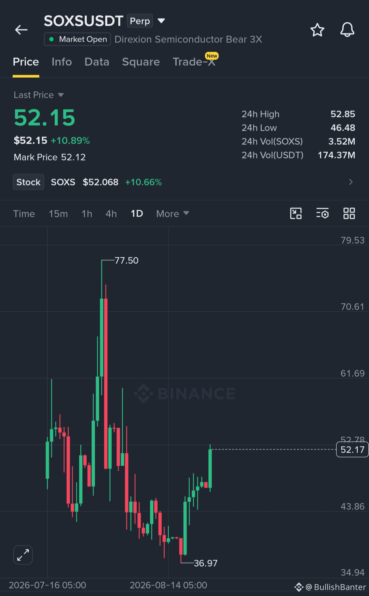Tap the Perp contract badge
The image size is (369, 596).
pos(140,21)
